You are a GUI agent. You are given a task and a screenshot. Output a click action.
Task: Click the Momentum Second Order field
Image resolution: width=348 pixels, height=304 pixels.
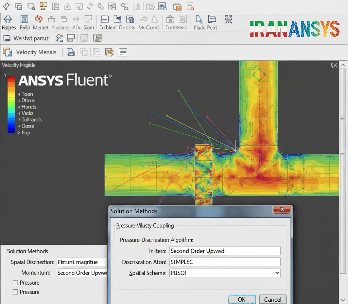point(82,273)
